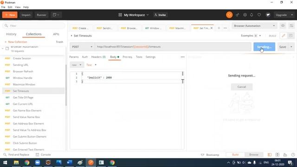
Task: Switch to the APIs tab
Action: click(56, 34)
